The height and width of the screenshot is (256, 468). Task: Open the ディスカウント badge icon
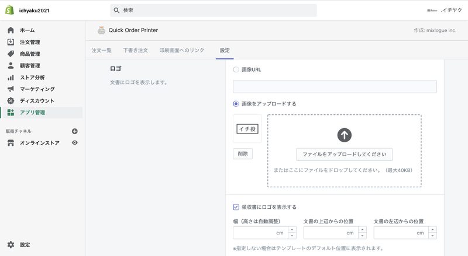click(x=11, y=101)
